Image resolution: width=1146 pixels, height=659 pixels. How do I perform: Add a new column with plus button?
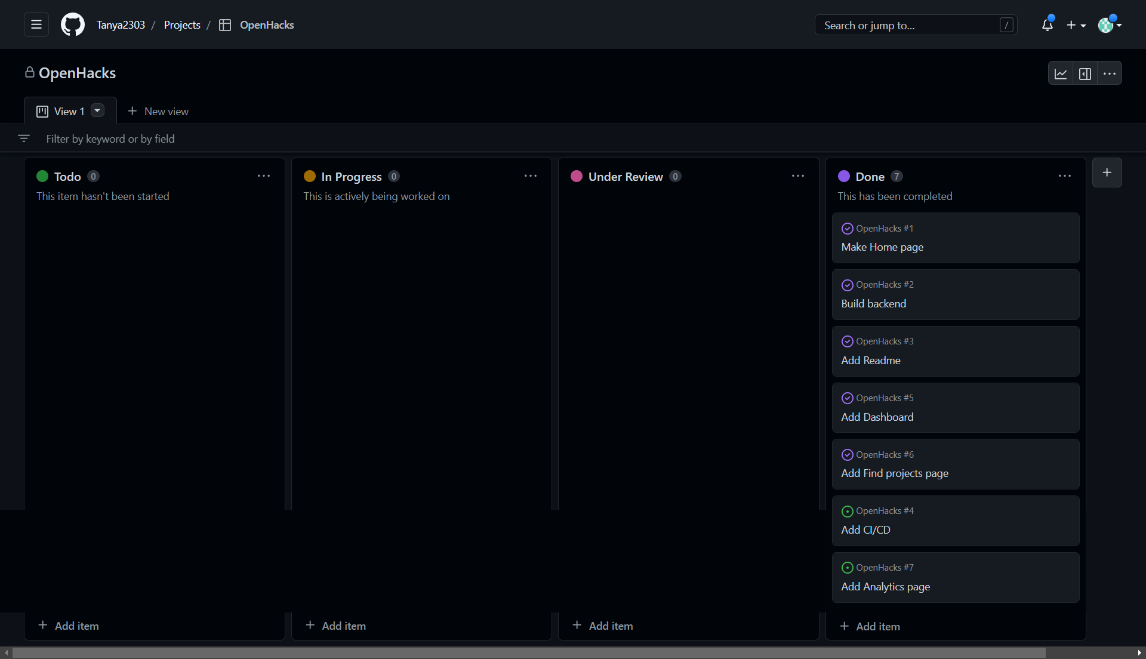(1107, 173)
